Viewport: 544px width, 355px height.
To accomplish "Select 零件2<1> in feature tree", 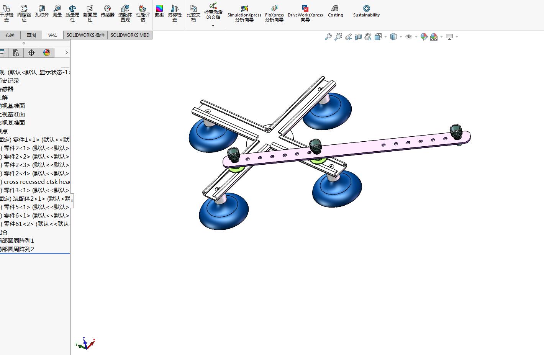I will coord(35,148).
